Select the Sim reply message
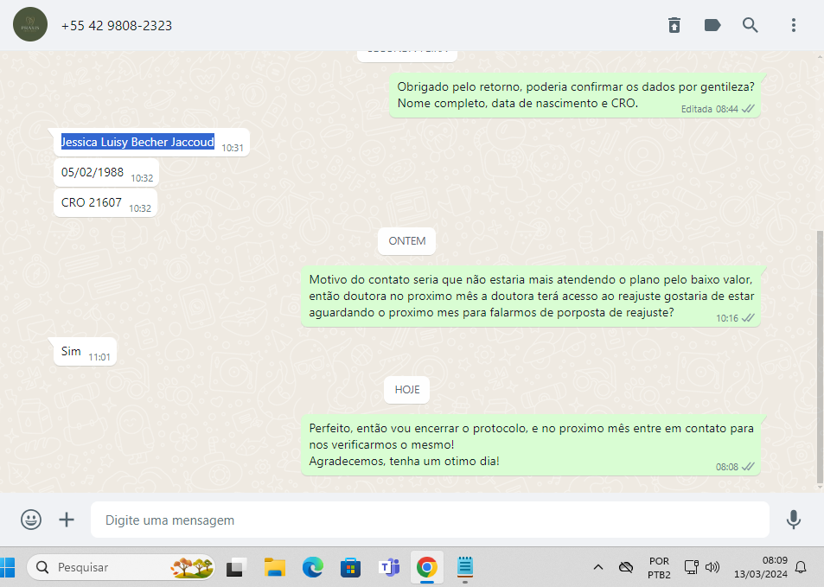The image size is (824, 587). tap(85, 352)
